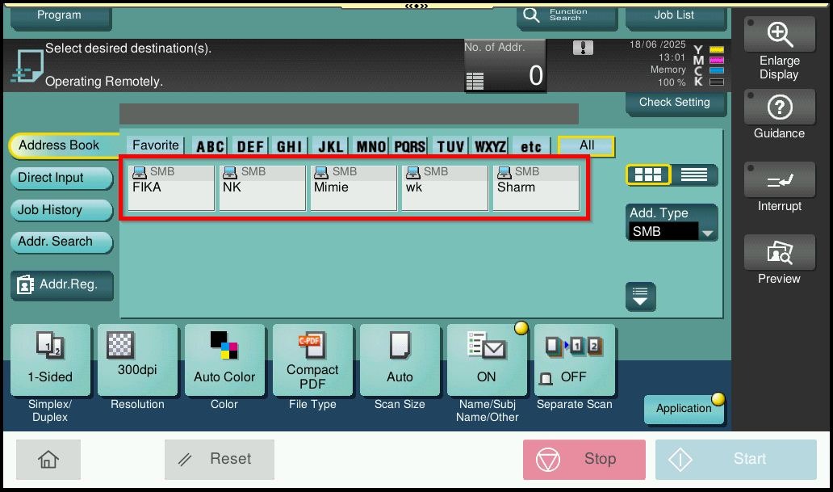Screen dimensions: 833x492
Task: Open Guidance help icon
Action: point(779,108)
